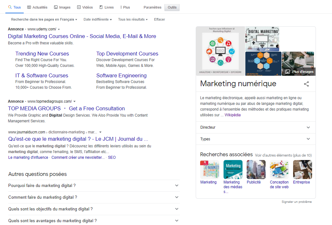Viewport: 332px width, 225px height.
Task: Click the share icon beside Marketing numérique
Action: pyautogui.click(x=306, y=84)
